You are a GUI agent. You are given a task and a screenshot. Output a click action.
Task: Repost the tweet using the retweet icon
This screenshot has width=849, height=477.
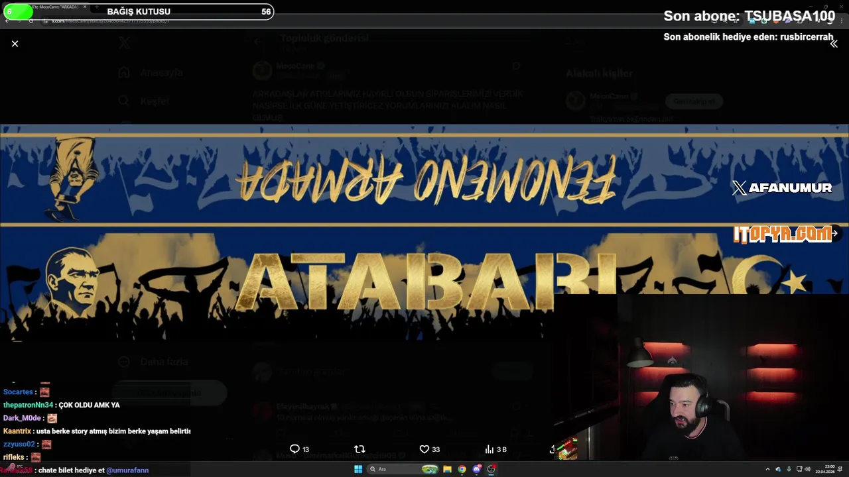point(359,449)
